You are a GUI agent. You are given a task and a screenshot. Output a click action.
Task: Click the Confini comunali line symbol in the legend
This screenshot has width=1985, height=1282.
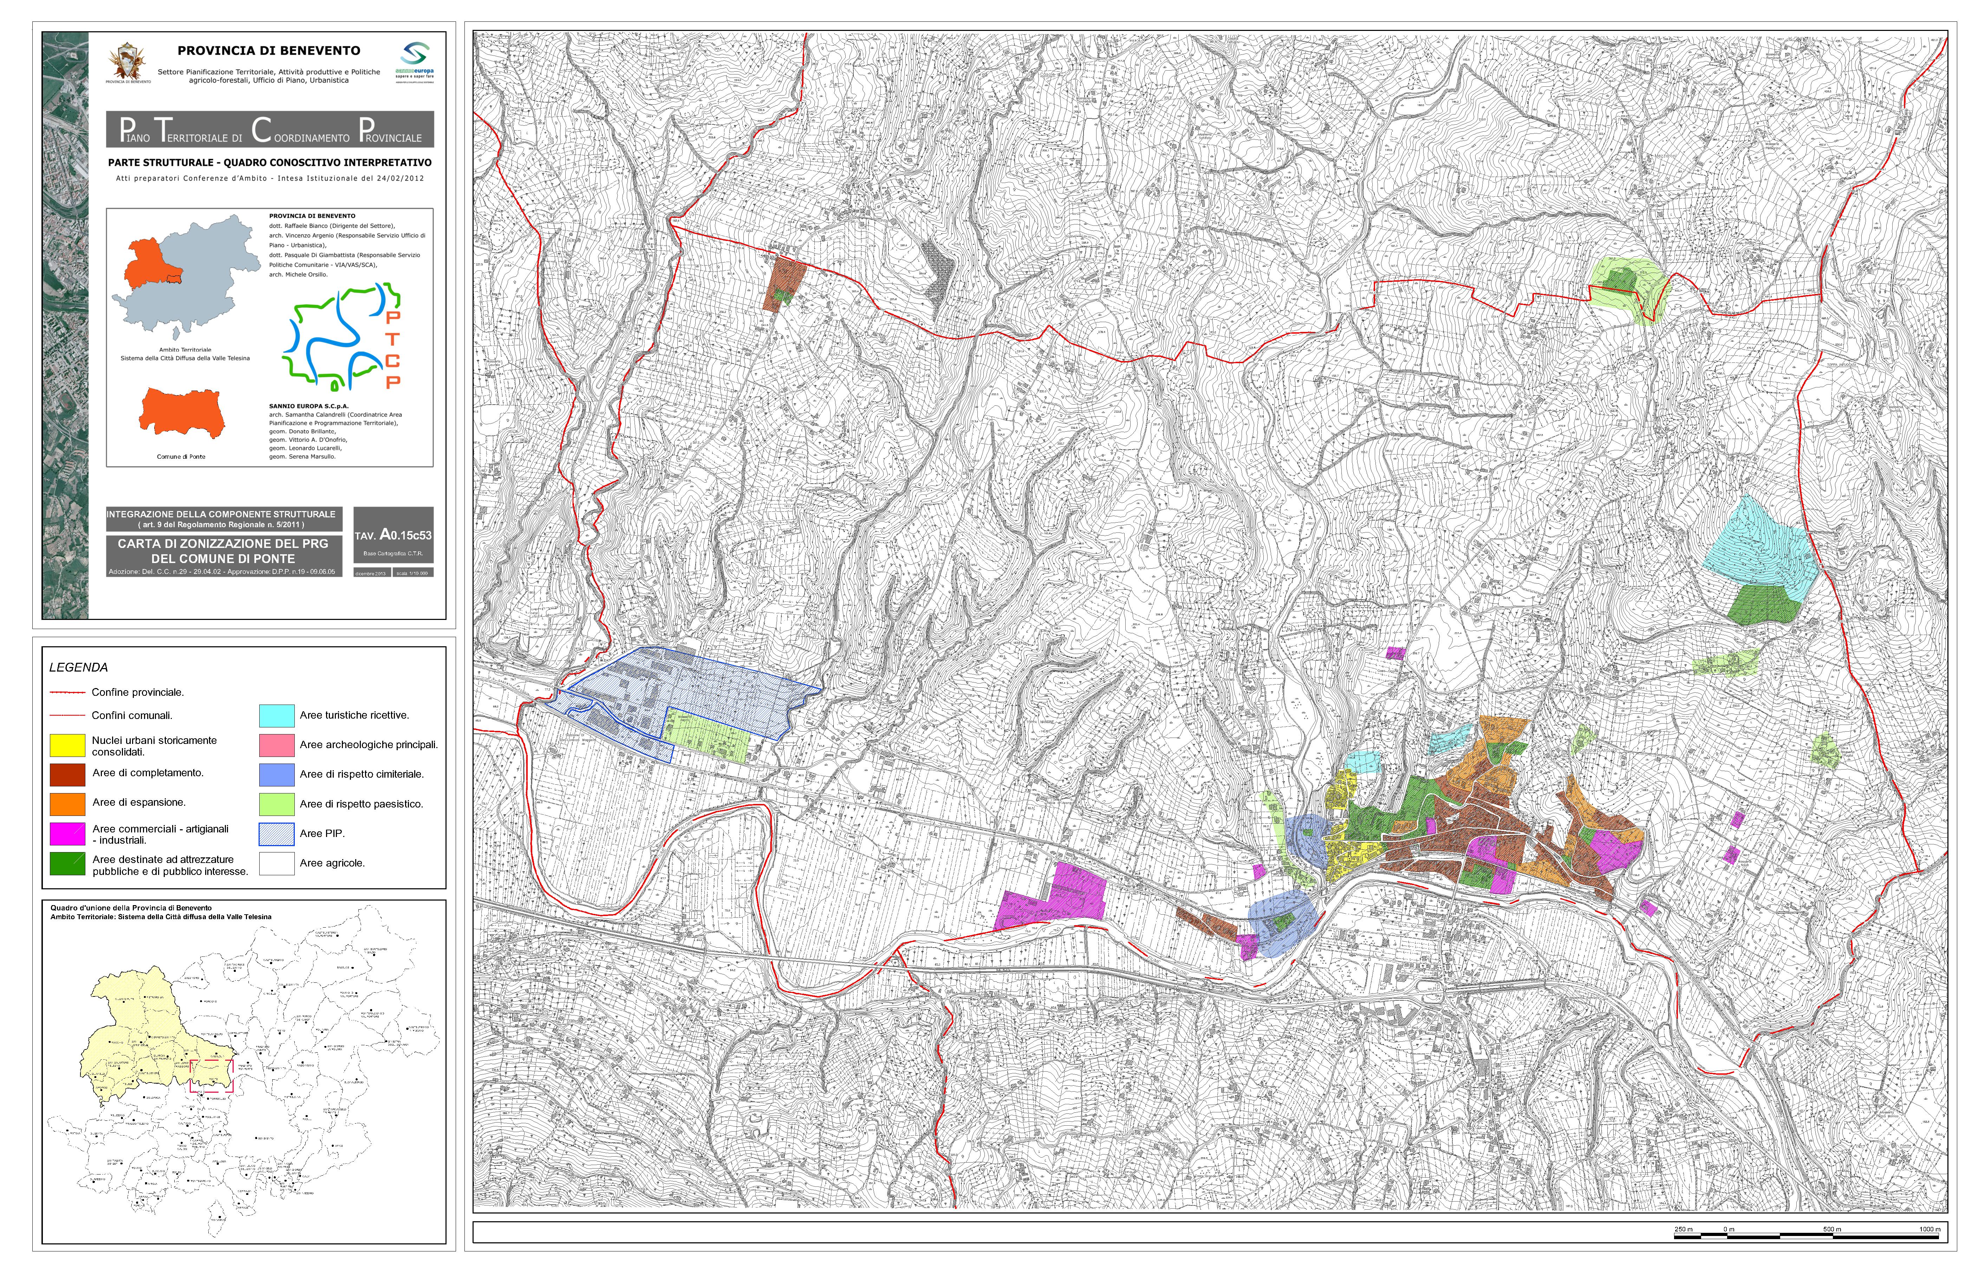[x=67, y=715]
